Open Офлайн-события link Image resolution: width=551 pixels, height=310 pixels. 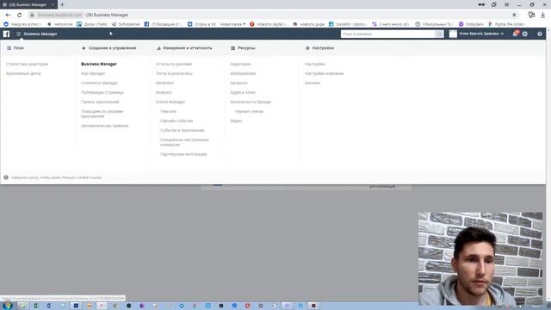click(176, 121)
